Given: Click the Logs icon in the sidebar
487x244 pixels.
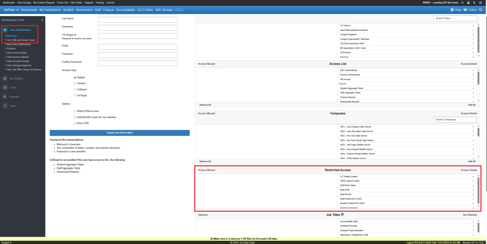Looking at the screenshot, I should click(x=5, y=105).
